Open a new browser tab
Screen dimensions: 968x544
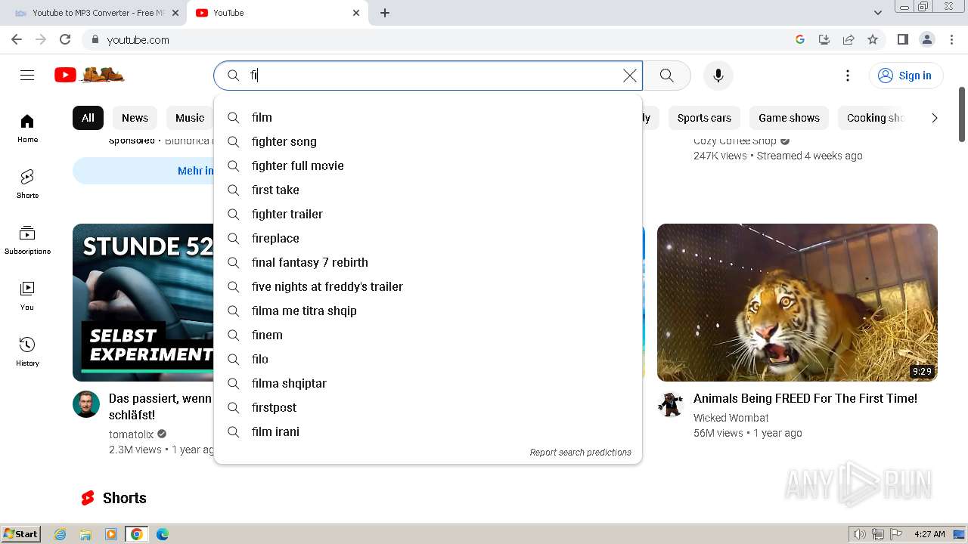point(385,13)
